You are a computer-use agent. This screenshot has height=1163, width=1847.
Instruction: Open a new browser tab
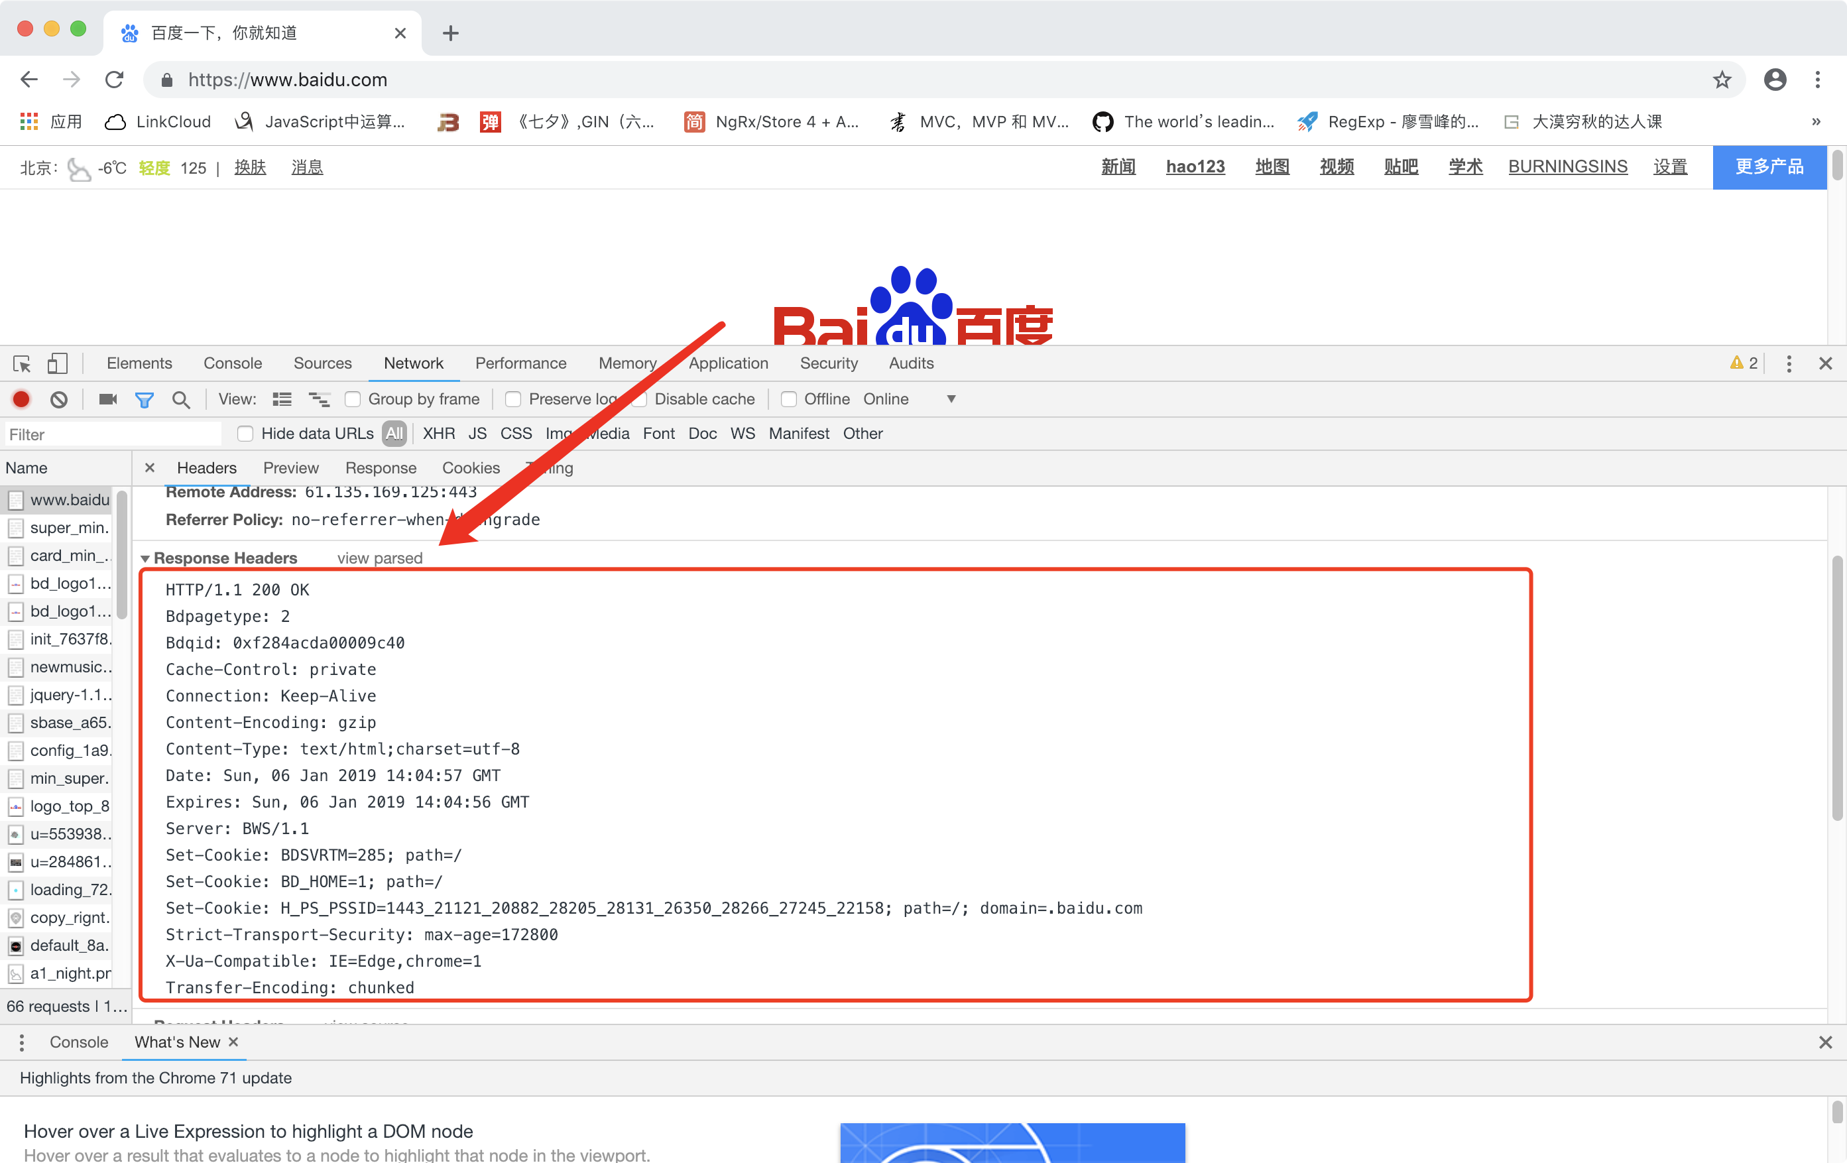(450, 33)
